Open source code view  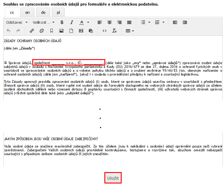pos(104,31)
